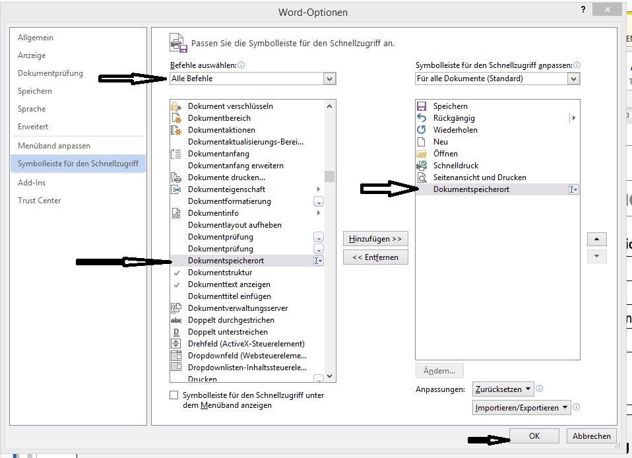The width and height of the screenshot is (632, 458).
Task: Select the Dokumentbereich command icon
Action: coord(176,118)
